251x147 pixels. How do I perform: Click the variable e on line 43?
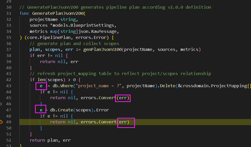(x=41, y=86)
